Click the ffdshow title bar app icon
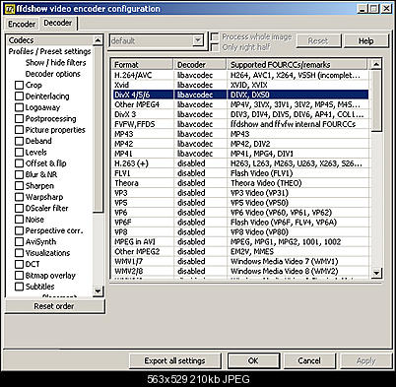 pos(10,9)
